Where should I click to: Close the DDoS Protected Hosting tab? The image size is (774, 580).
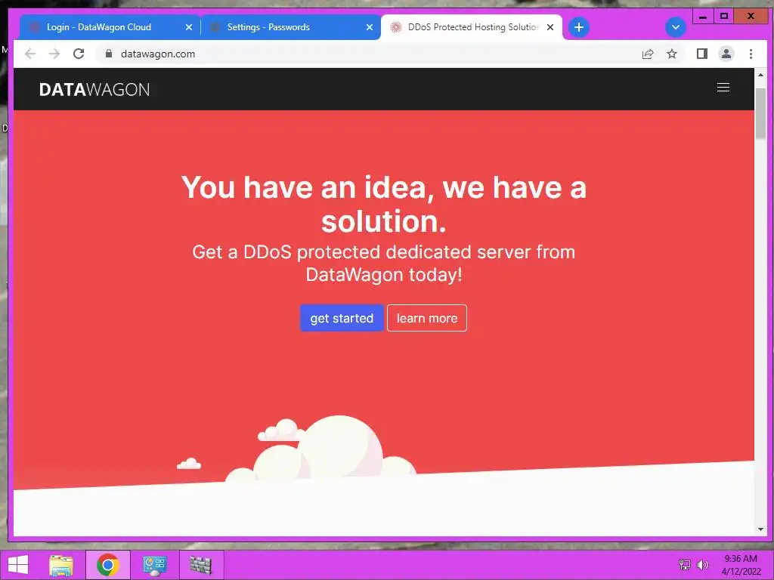click(x=550, y=28)
